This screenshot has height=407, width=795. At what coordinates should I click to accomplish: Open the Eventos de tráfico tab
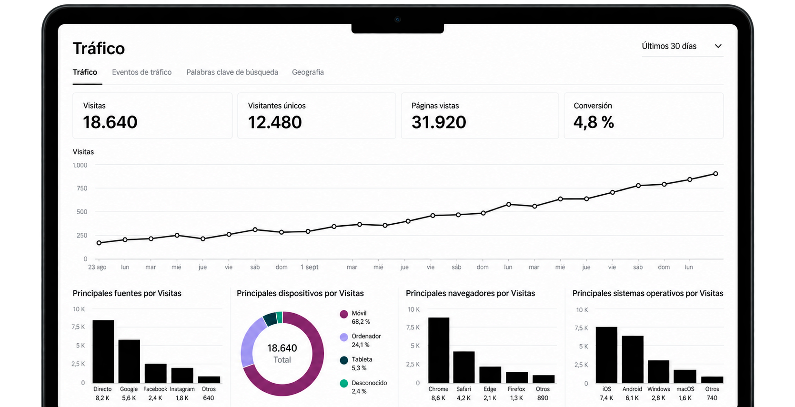[141, 72]
